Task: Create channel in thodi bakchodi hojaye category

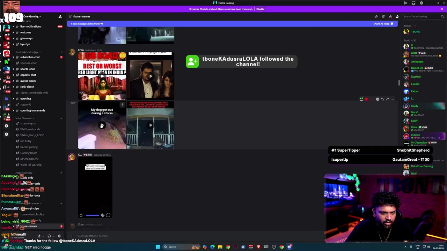Action: coord(61,52)
